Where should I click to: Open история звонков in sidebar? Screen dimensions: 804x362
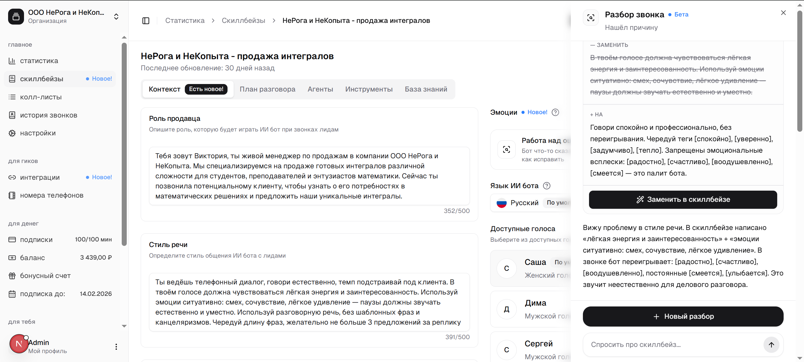pyautogui.click(x=60, y=115)
